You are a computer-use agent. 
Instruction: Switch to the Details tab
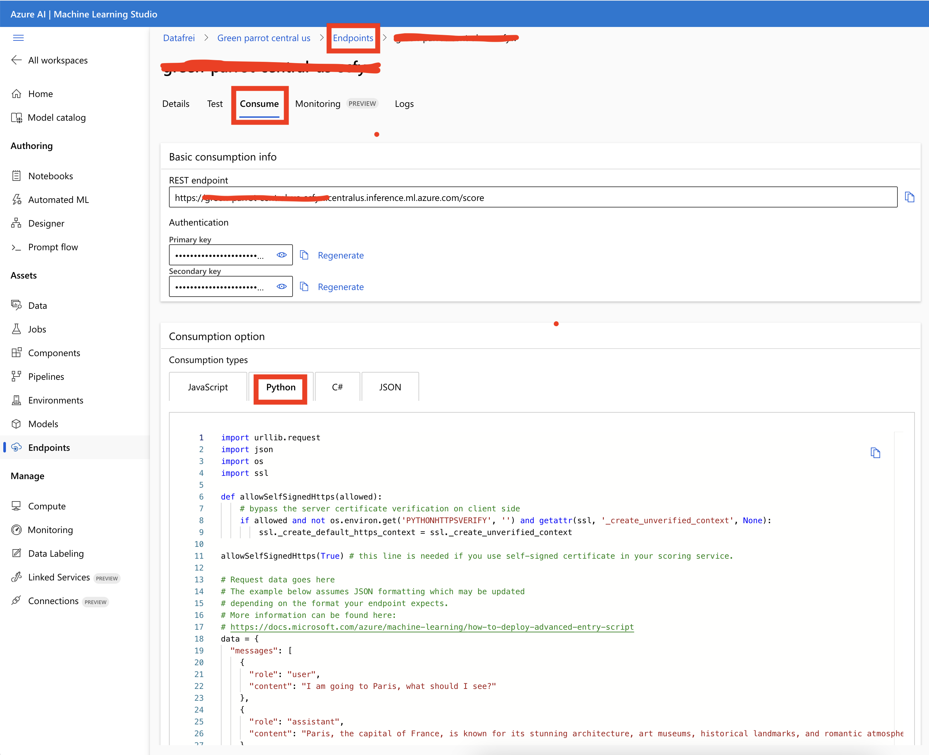click(176, 104)
